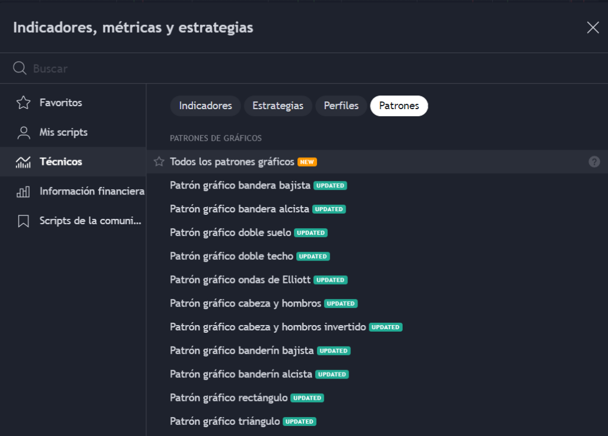Viewport: 608px width, 436px height.
Task: Choose Patrón gráfico cabeza y hombros invertido
Action: point(268,327)
